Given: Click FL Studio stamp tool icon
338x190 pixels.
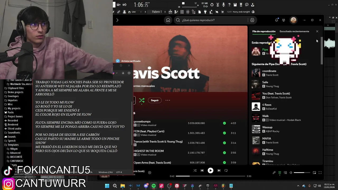Looking at the screenshot, I should coord(124,12).
